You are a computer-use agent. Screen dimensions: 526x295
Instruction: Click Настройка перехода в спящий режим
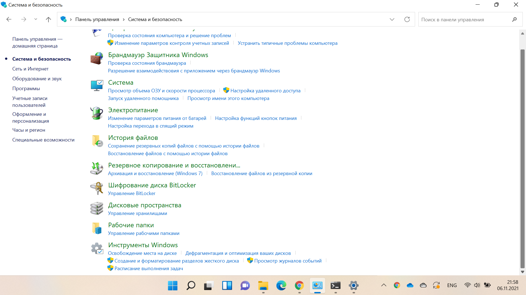tap(151, 126)
